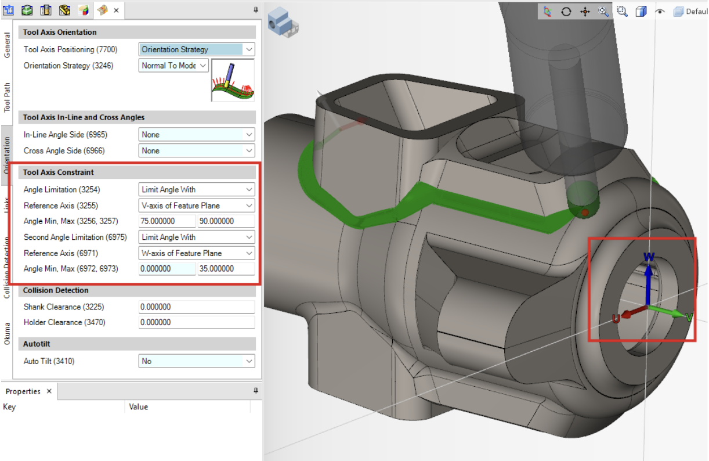The image size is (709, 461).
Task: Activate the zoom window selection icon
Action: click(x=622, y=11)
